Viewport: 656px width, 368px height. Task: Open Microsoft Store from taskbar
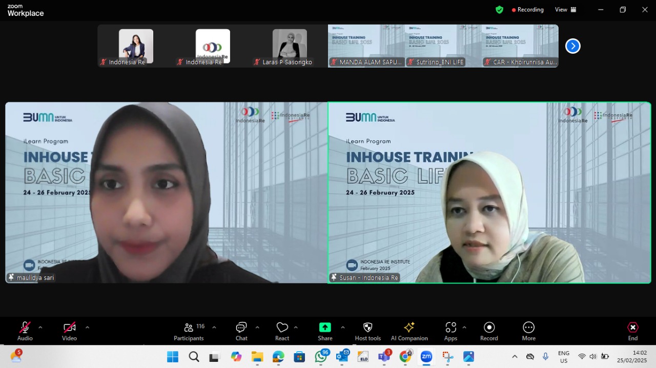[299, 357]
